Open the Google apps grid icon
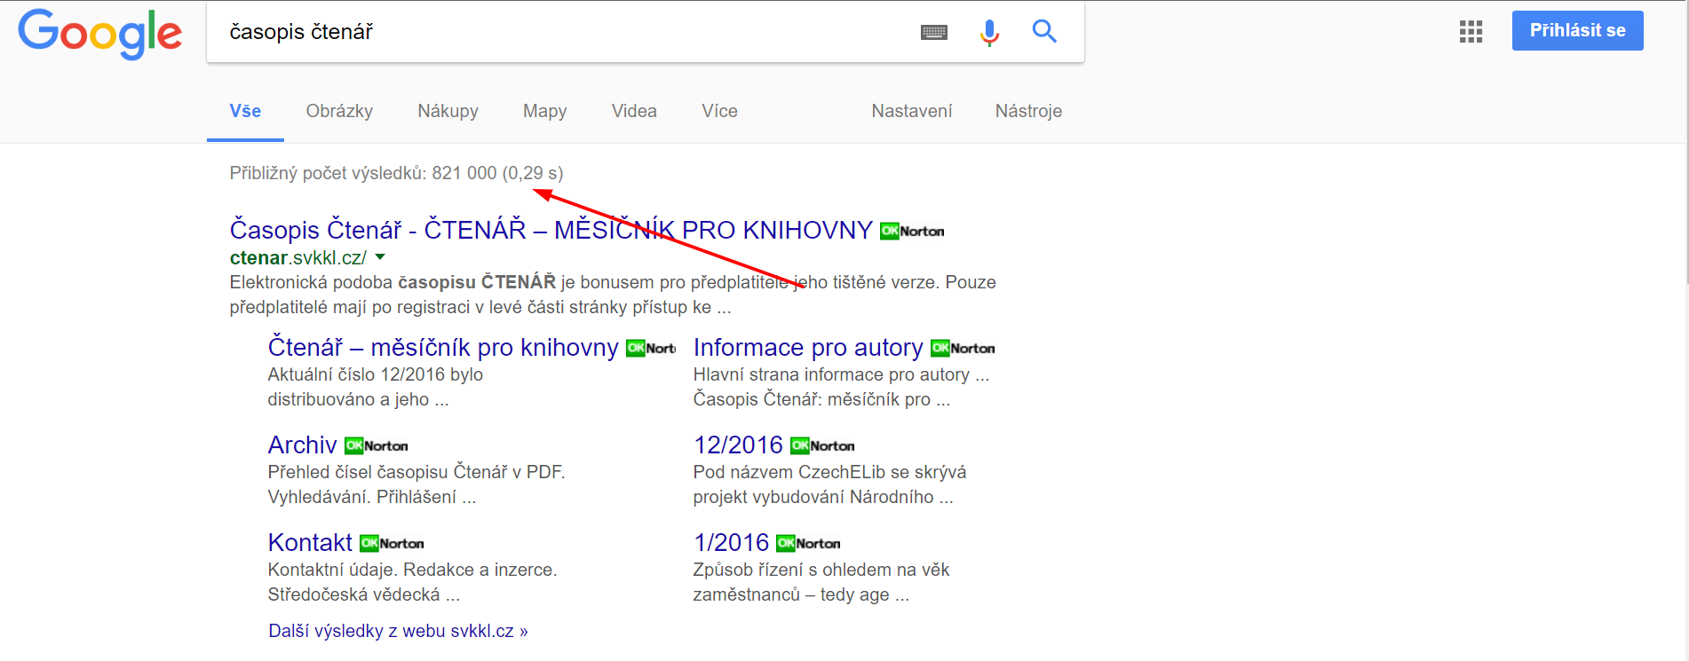The image size is (1689, 661). tap(1471, 32)
